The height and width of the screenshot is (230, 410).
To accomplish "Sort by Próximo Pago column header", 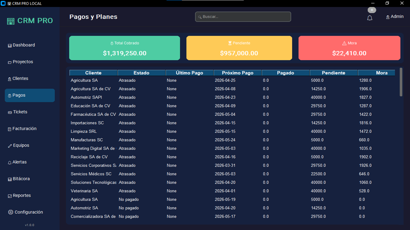I will pyautogui.click(x=237, y=73).
